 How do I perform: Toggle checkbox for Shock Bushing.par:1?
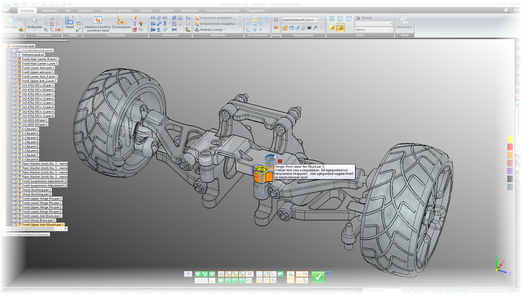14,190
